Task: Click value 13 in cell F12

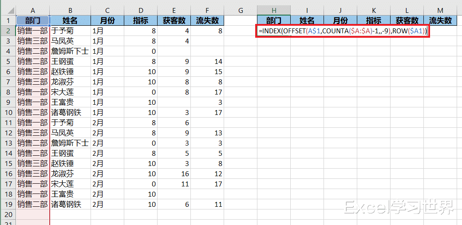Action: 218,133
